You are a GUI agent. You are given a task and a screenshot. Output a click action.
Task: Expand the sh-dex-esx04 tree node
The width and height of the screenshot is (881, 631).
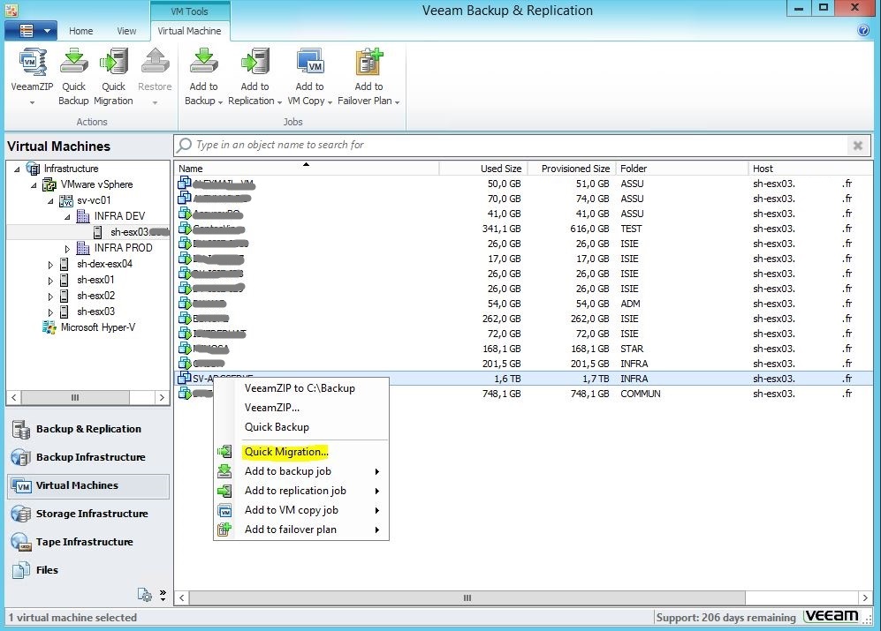point(50,264)
